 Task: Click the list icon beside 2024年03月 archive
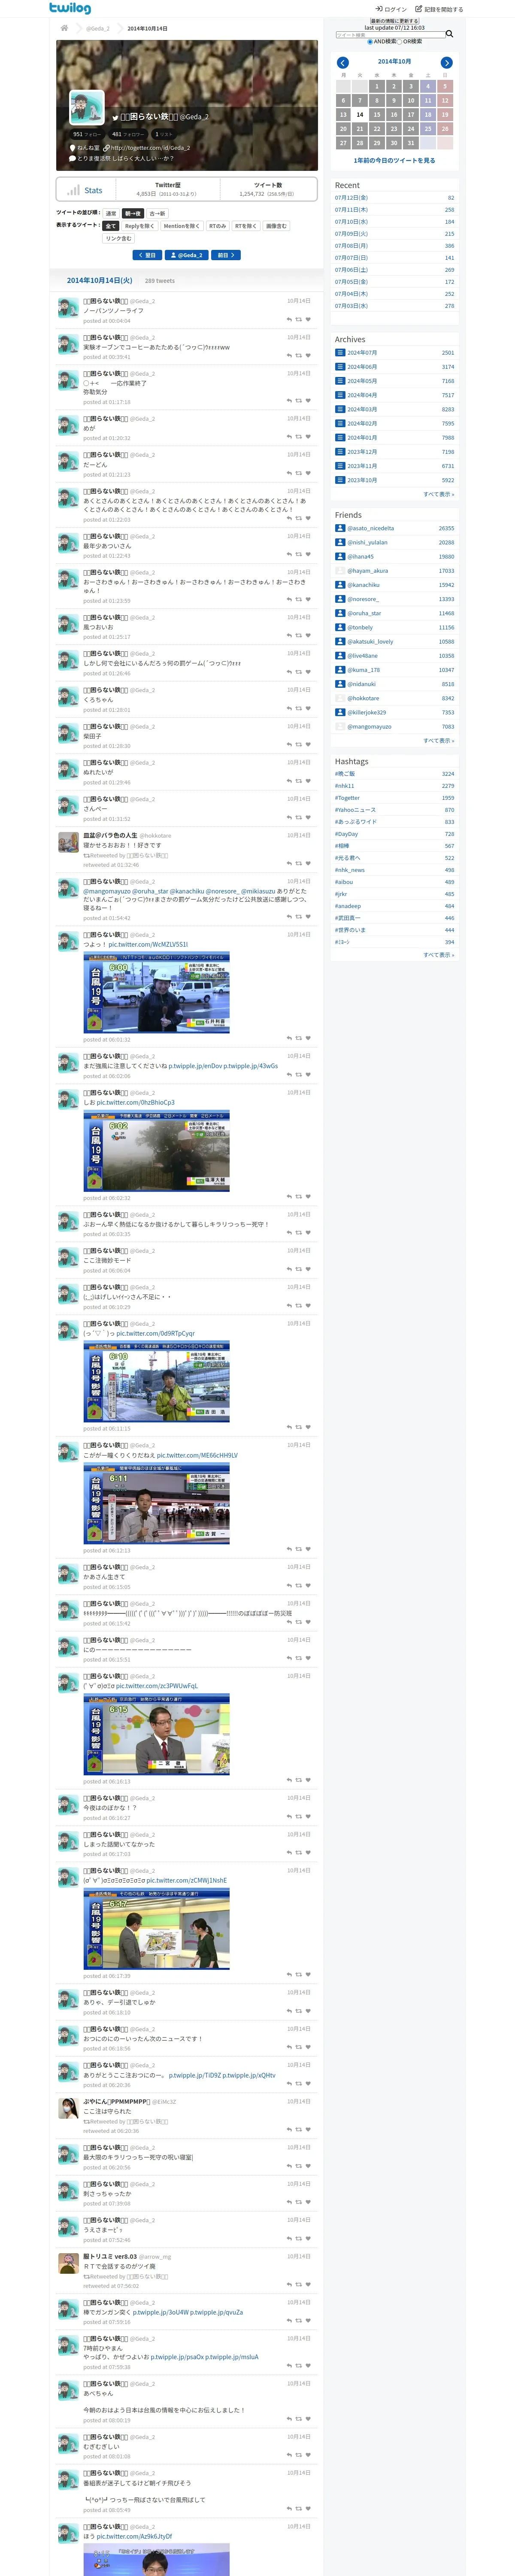pos(340,409)
